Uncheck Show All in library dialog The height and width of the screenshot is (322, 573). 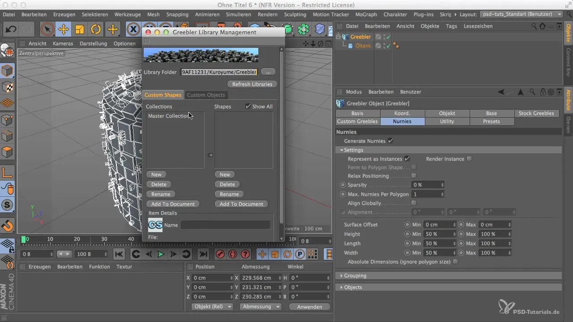pyautogui.click(x=248, y=106)
